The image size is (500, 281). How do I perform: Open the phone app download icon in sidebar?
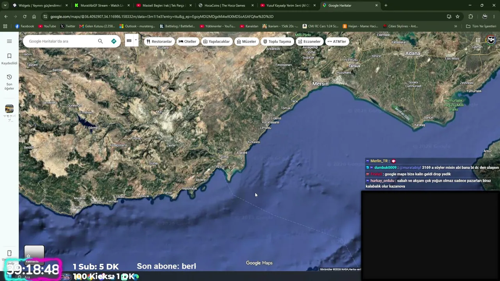(9, 253)
